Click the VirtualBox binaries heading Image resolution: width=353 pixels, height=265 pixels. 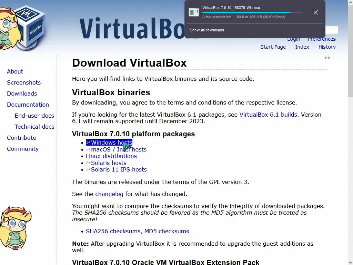coord(111,92)
